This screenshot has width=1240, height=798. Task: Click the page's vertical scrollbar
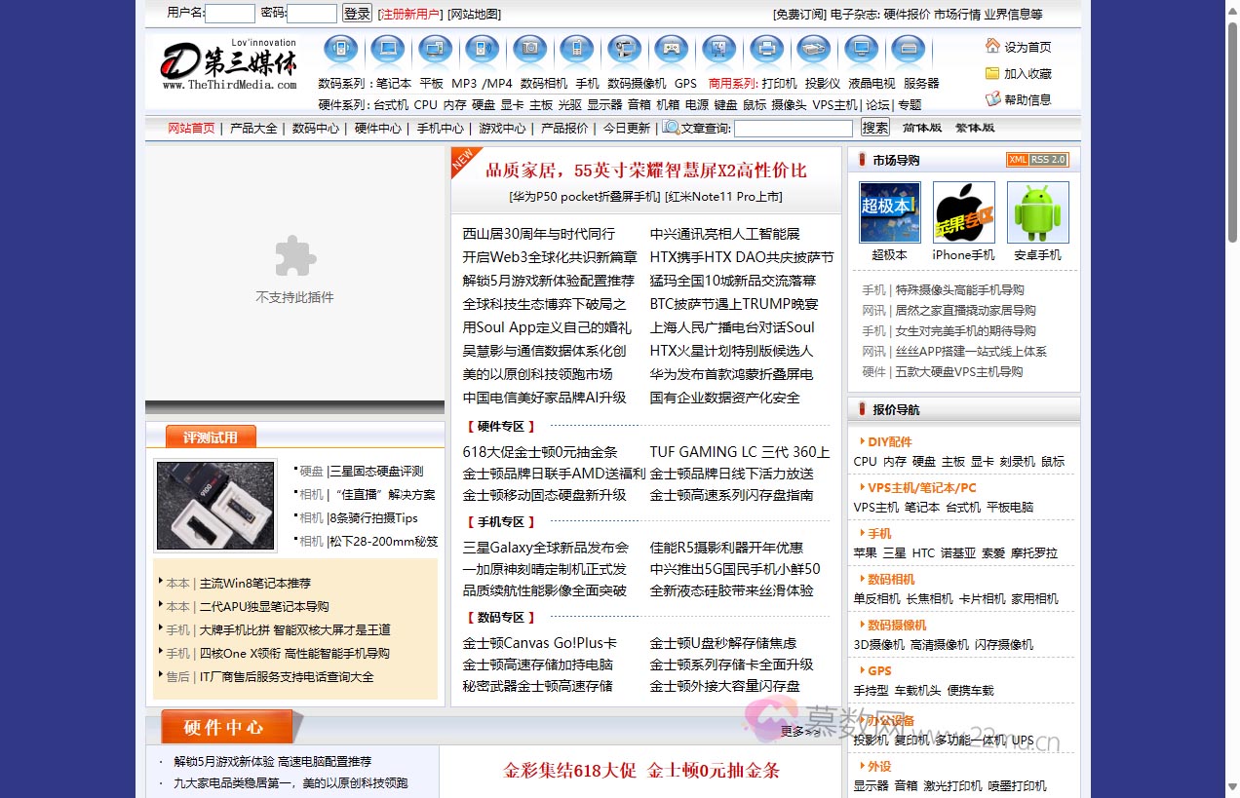click(1232, 390)
